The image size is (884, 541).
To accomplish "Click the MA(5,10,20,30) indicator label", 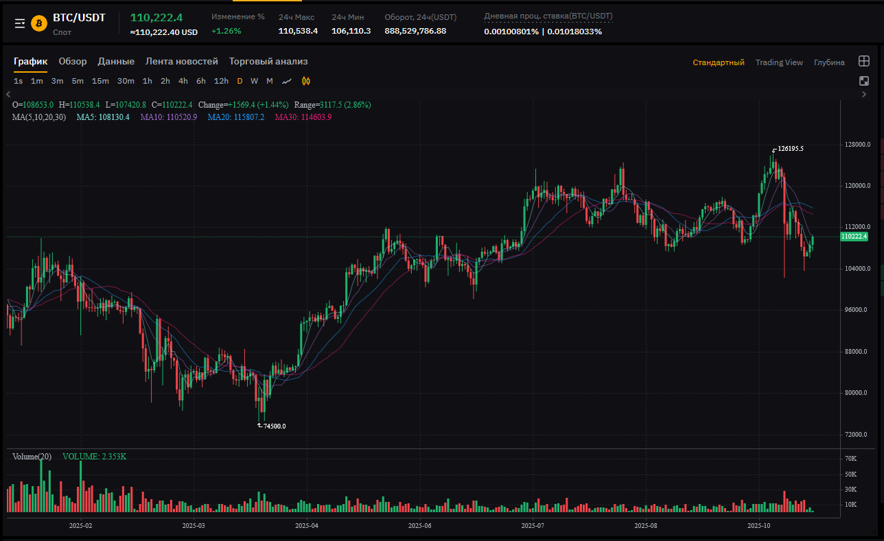I will click(39, 117).
